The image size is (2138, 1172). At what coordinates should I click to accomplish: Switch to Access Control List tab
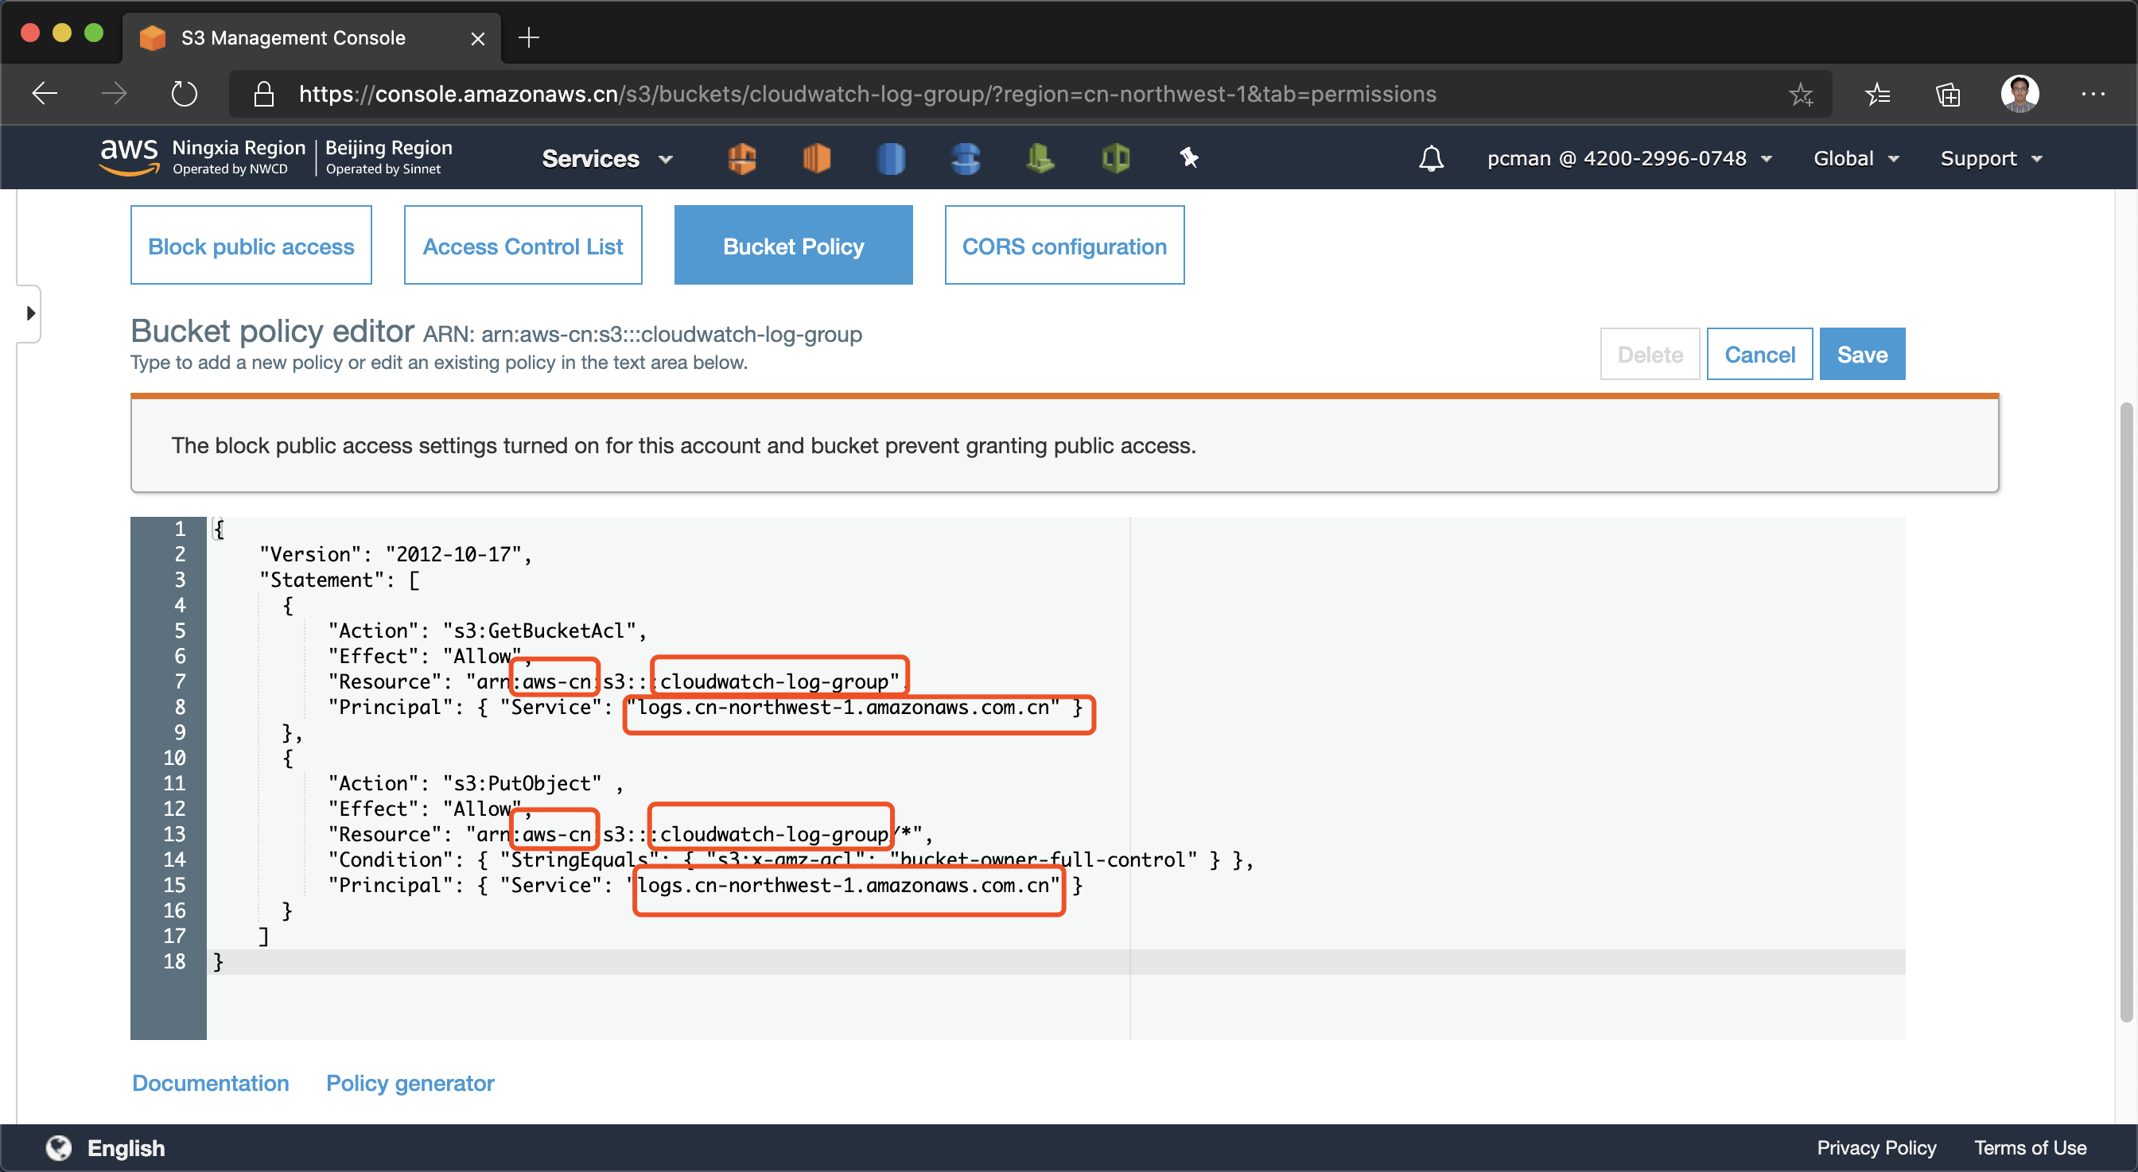tap(523, 246)
